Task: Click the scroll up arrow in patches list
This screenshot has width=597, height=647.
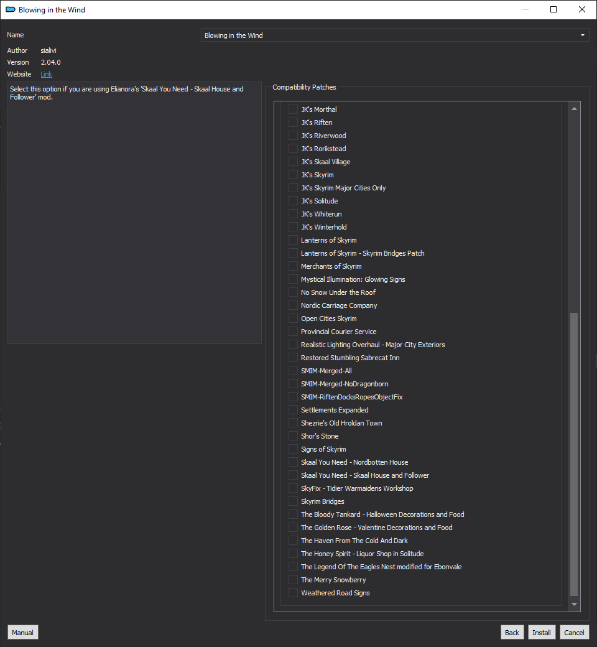Action: (574, 109)
